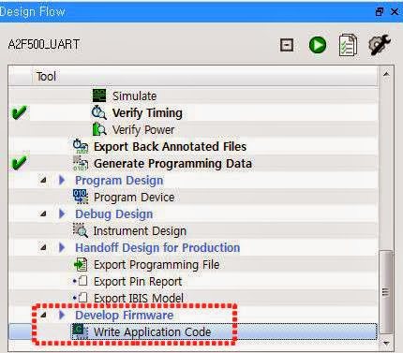Collapse all design flow items button
The width and height of the screenshot is (403, 353).
pos(287,45)
